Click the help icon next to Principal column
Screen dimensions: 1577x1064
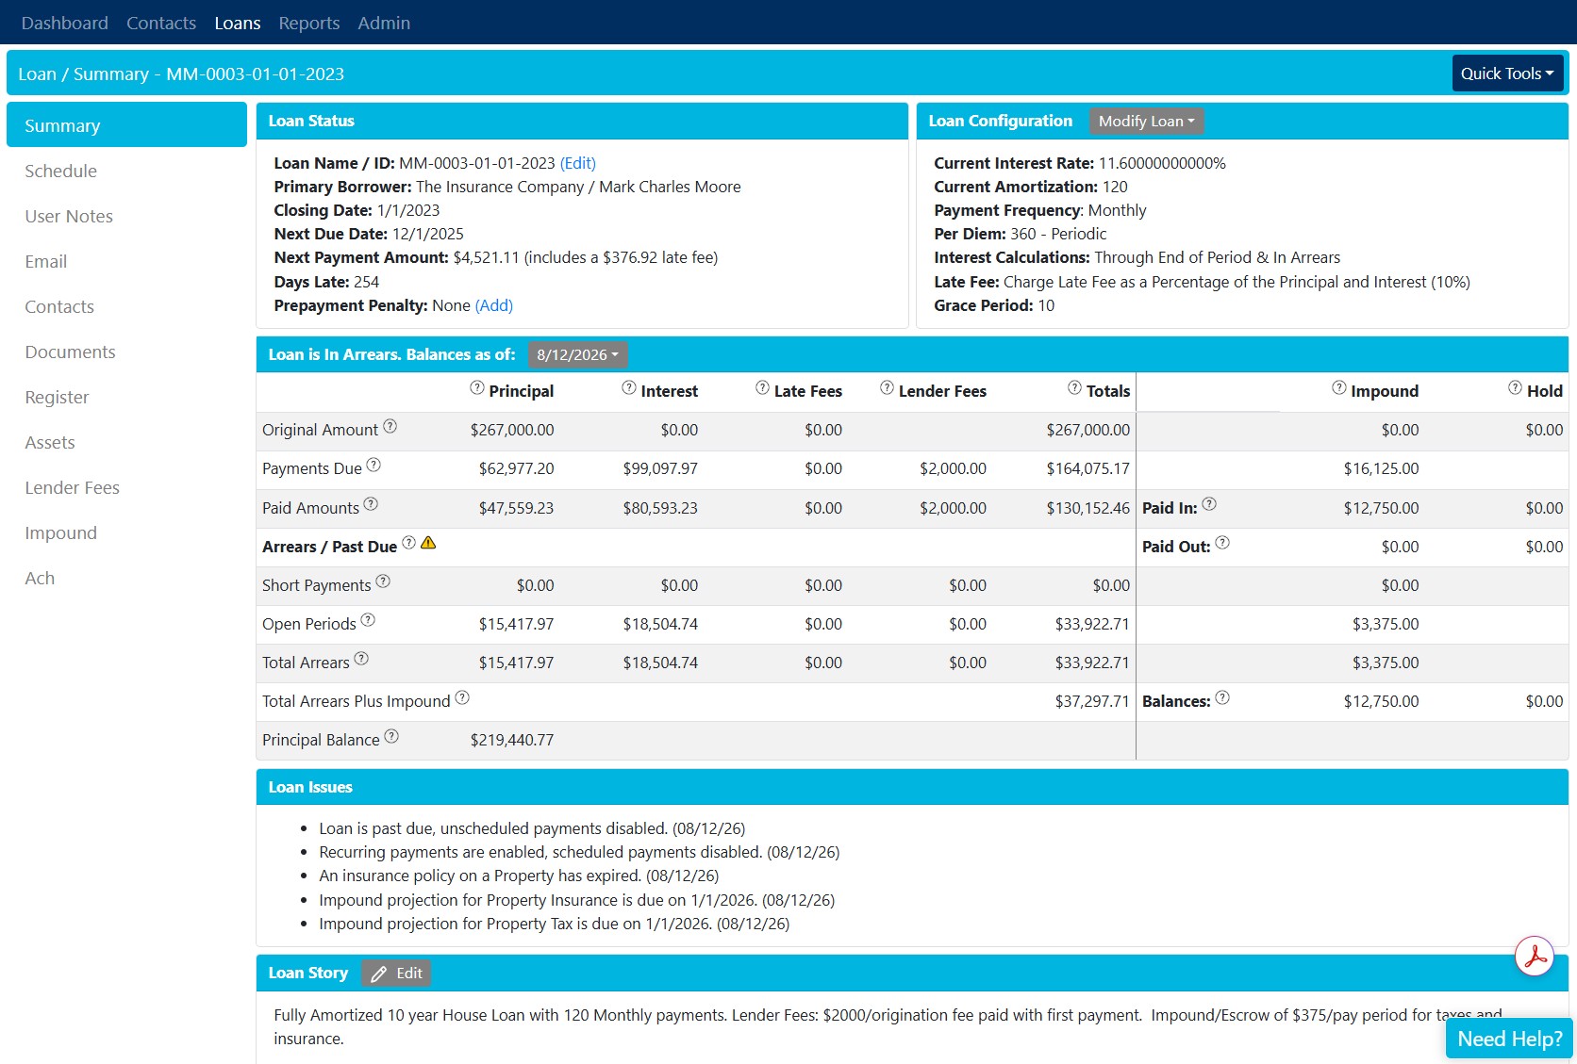477,388
